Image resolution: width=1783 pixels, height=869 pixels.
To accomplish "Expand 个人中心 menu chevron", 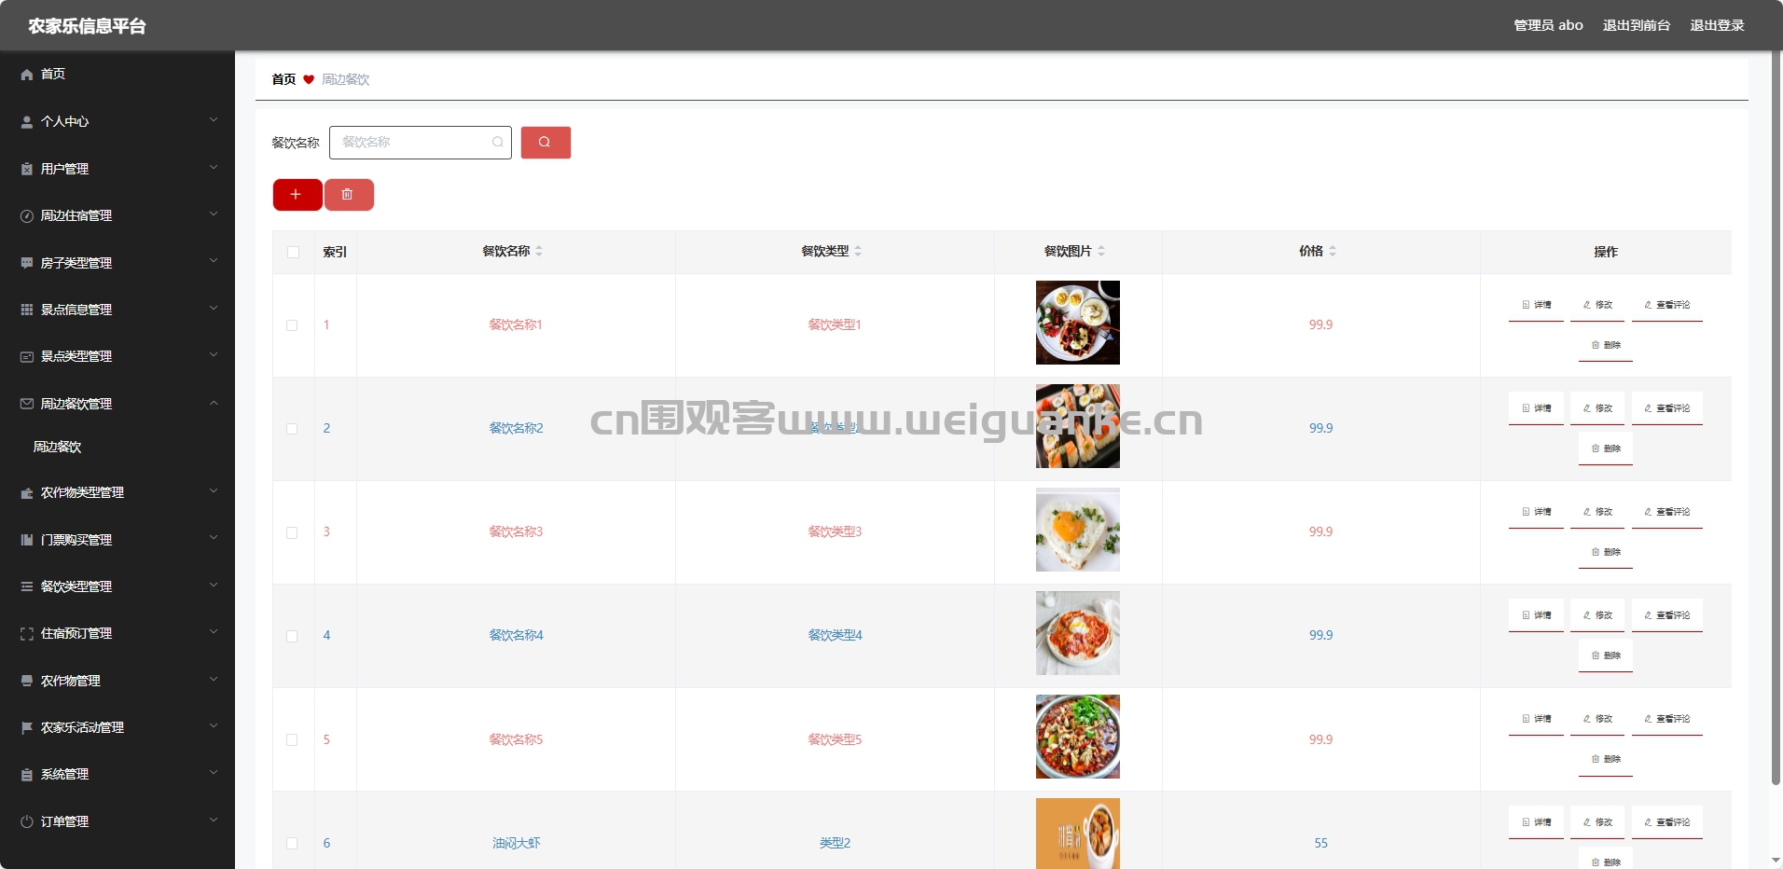I will point(214,120).
